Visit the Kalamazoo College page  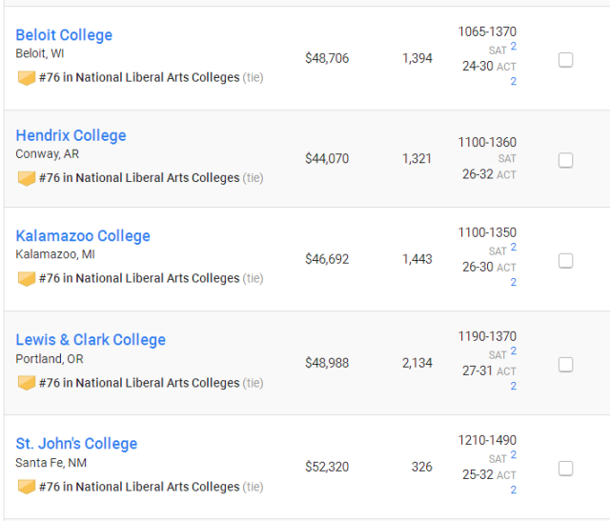tap(83, 235)
